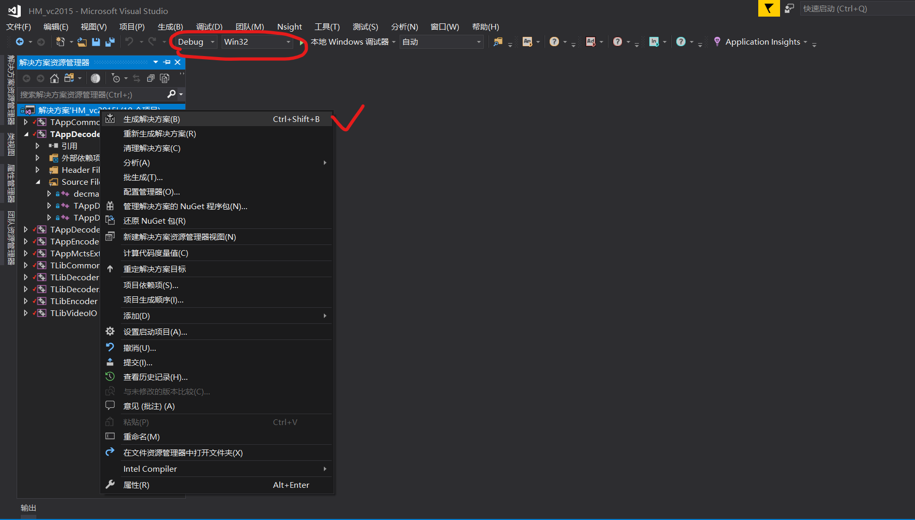915x520 pixels.
Task: Click the Save icon in the toolbar
Action: point(96,42)
